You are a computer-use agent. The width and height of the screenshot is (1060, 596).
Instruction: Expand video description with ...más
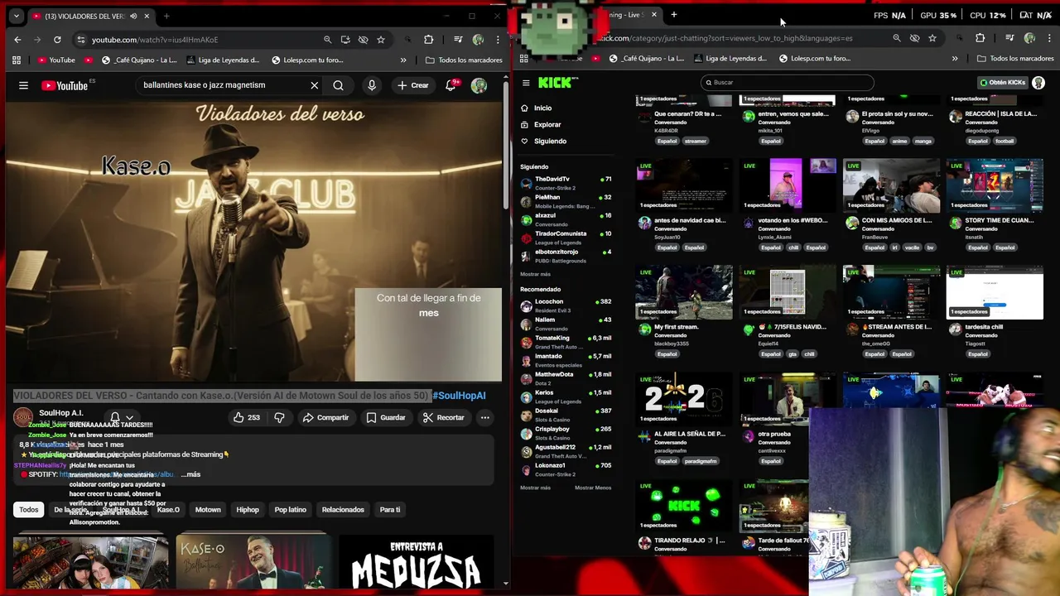(190, 474)
